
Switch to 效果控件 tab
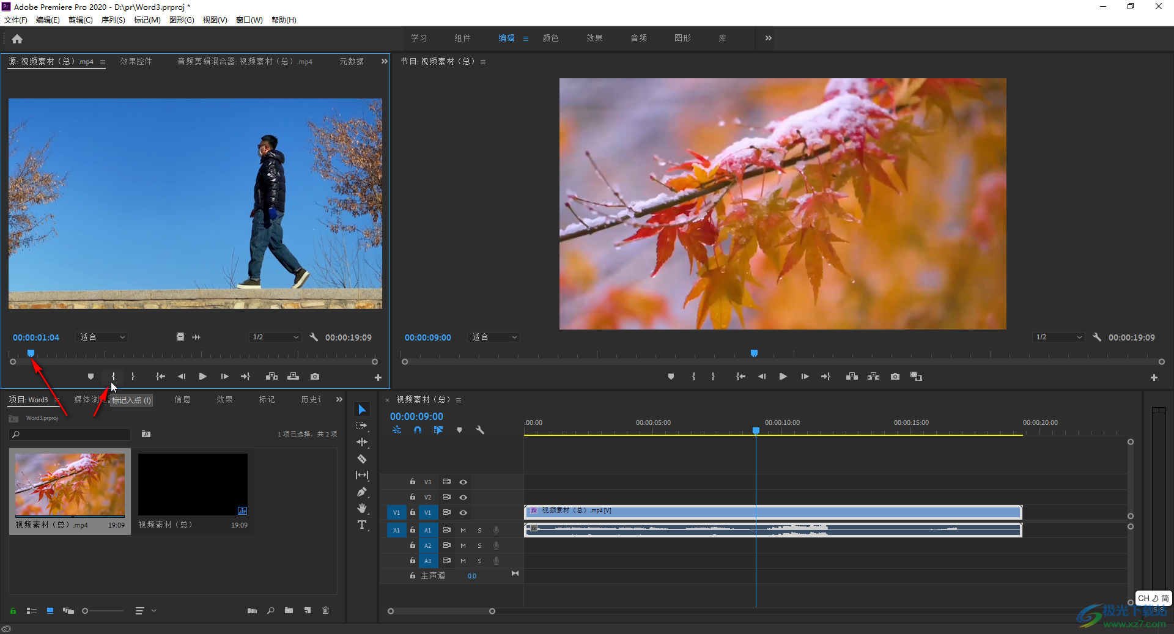tap(136, 61)
